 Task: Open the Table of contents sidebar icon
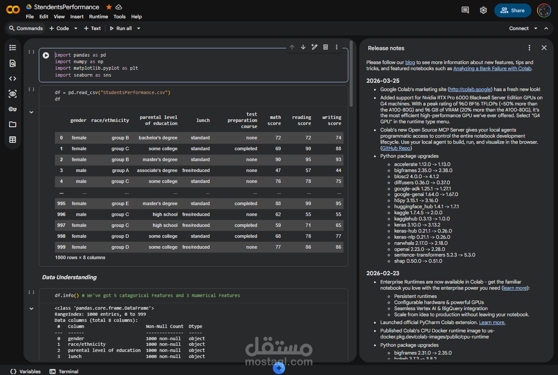(13, 47)
